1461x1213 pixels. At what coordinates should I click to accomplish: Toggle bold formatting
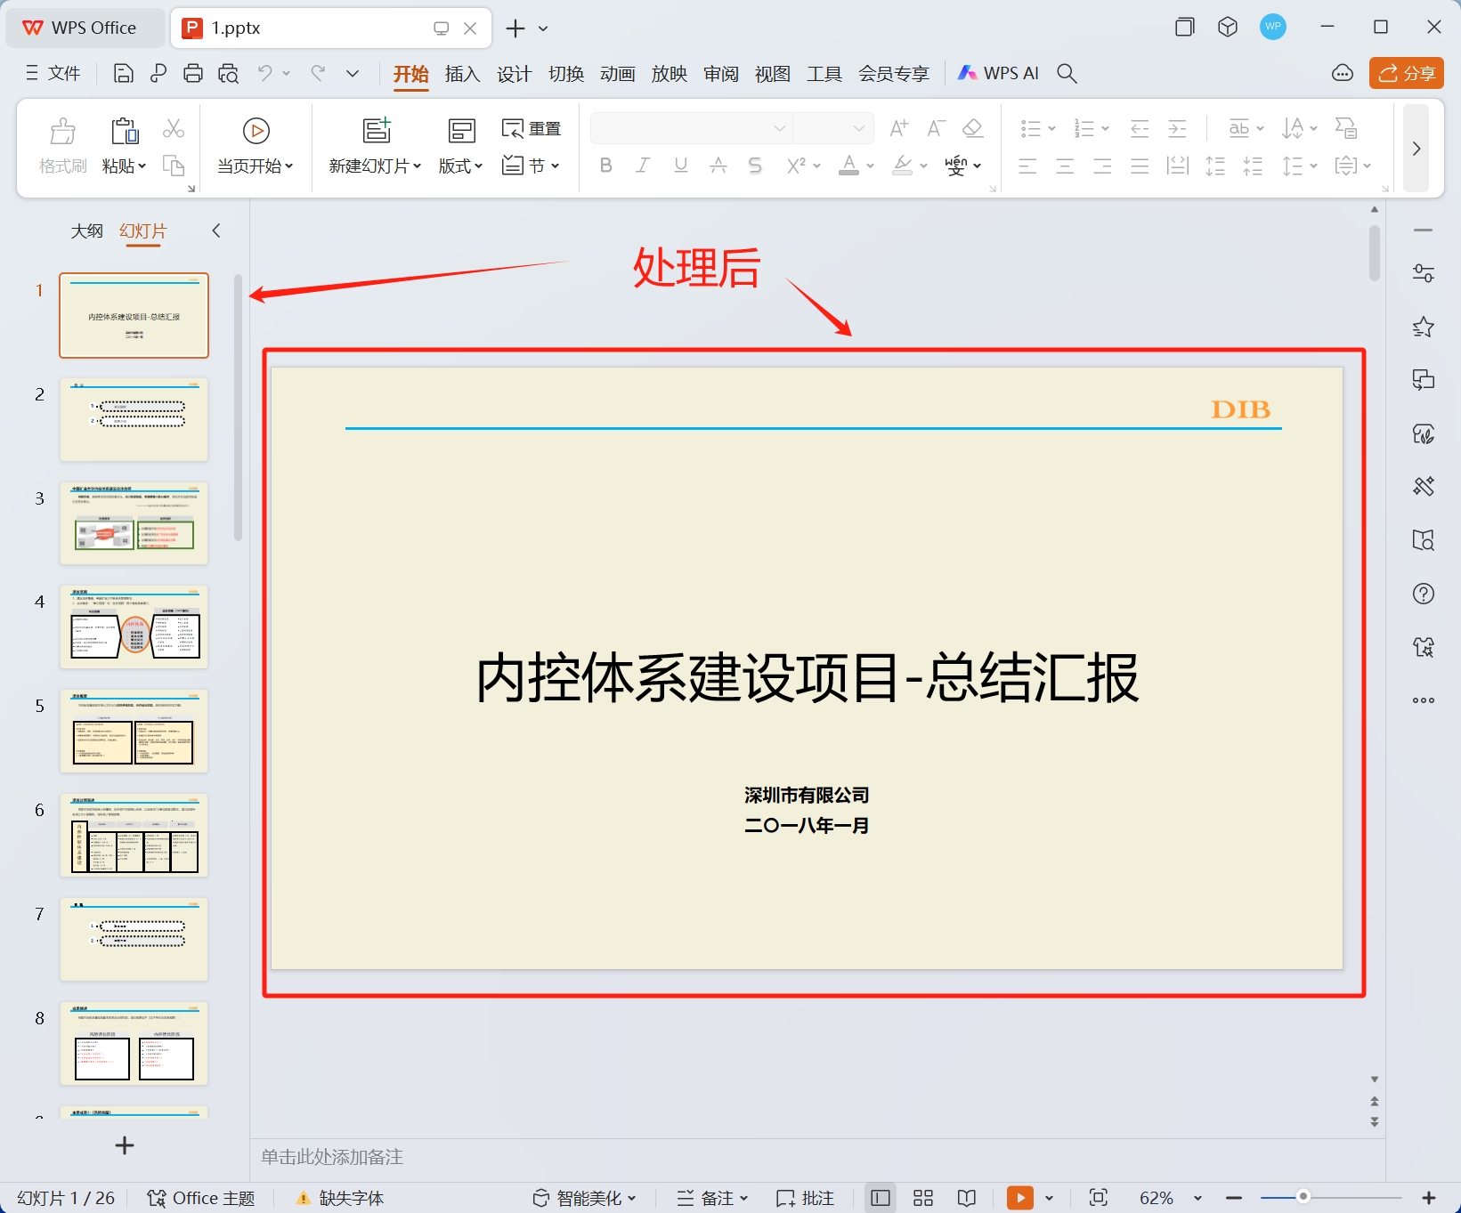(x=605, y=165)
